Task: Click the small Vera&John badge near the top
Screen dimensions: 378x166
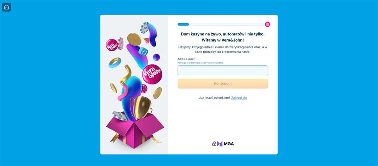Action: point(112,45)
